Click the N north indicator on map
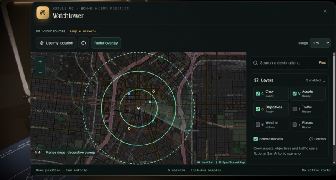336x180 pixels. (38, 152)
